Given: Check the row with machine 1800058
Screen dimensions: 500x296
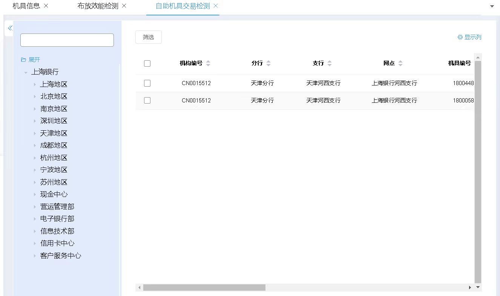Looking at the screenshot, I should 147,101.
